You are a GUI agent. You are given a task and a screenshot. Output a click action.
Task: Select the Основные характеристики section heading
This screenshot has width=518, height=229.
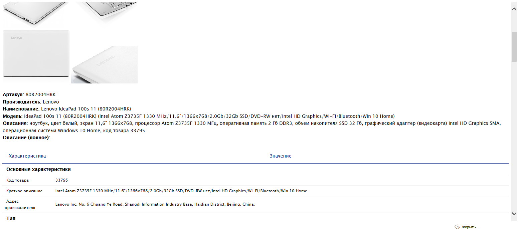(38, 169)
